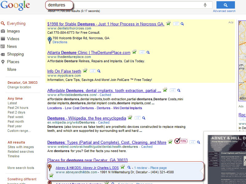The height and width of the screenshot is (184, 246).
Task: Open Place page for Abney & Hill
Action: 158,168
